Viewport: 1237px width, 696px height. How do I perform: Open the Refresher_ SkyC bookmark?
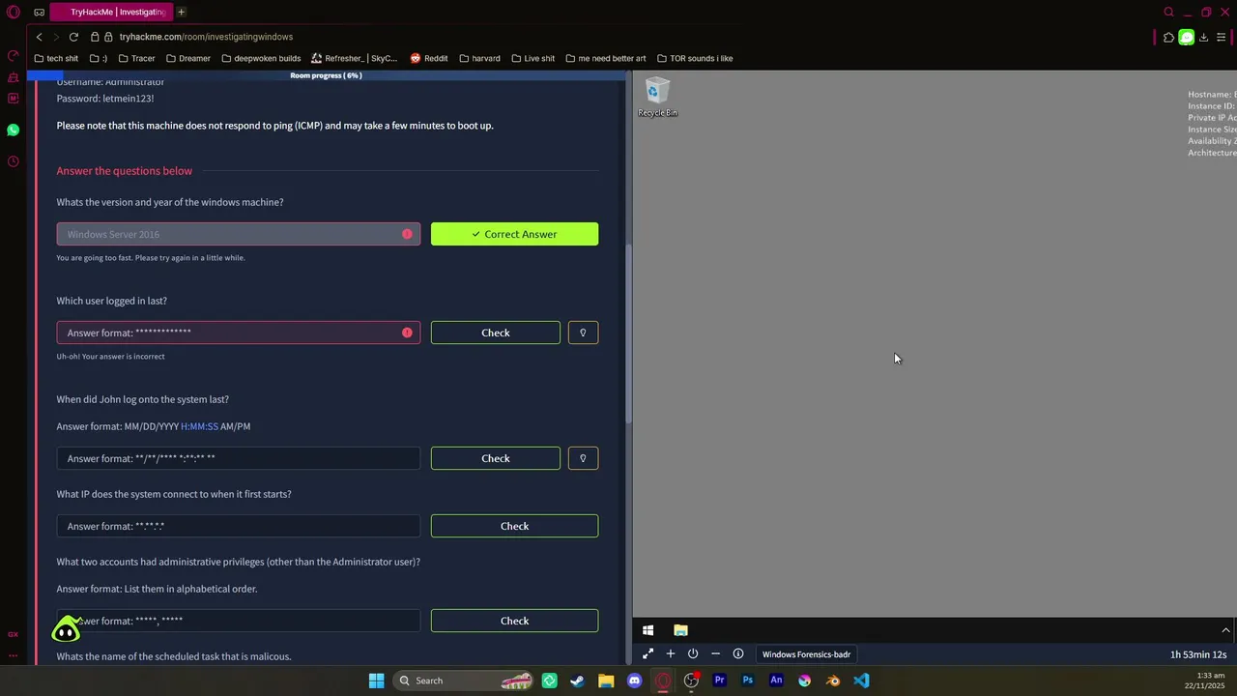[x=354, y=58]
